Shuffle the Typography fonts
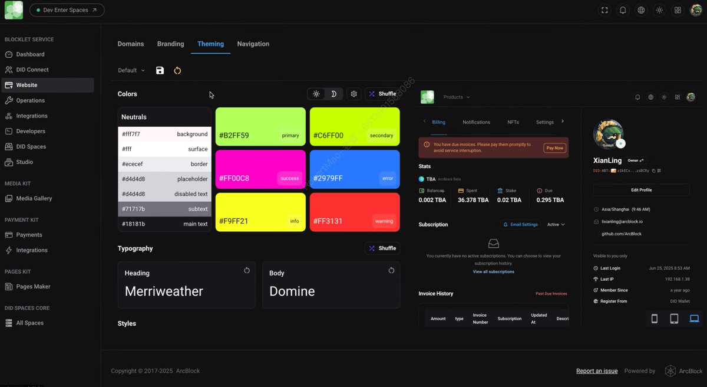 coord(382,248)
